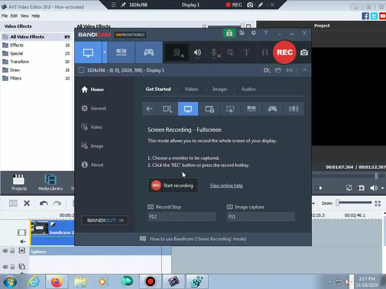Toggle lock on Sphere effect track
Viewport: 386px width, 289px height.
click(x=12, y=251)
